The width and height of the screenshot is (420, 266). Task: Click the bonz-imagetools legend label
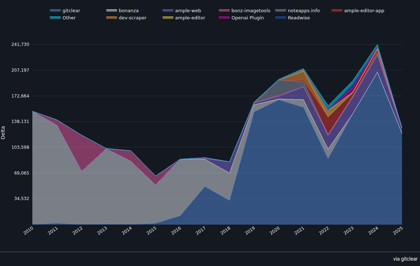pyautogui.click(x=251, y=11)
